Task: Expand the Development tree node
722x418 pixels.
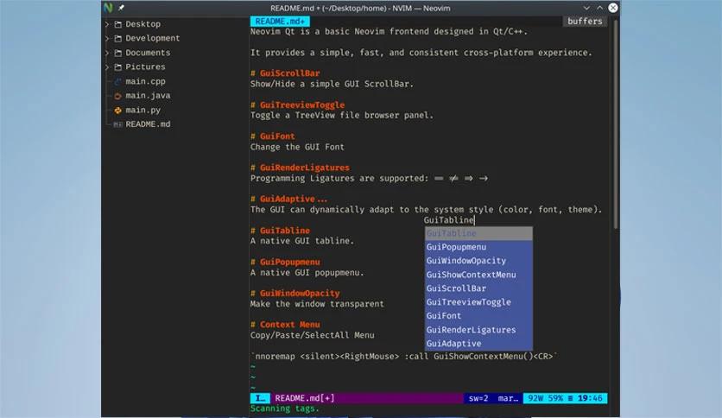Action: 107,39
